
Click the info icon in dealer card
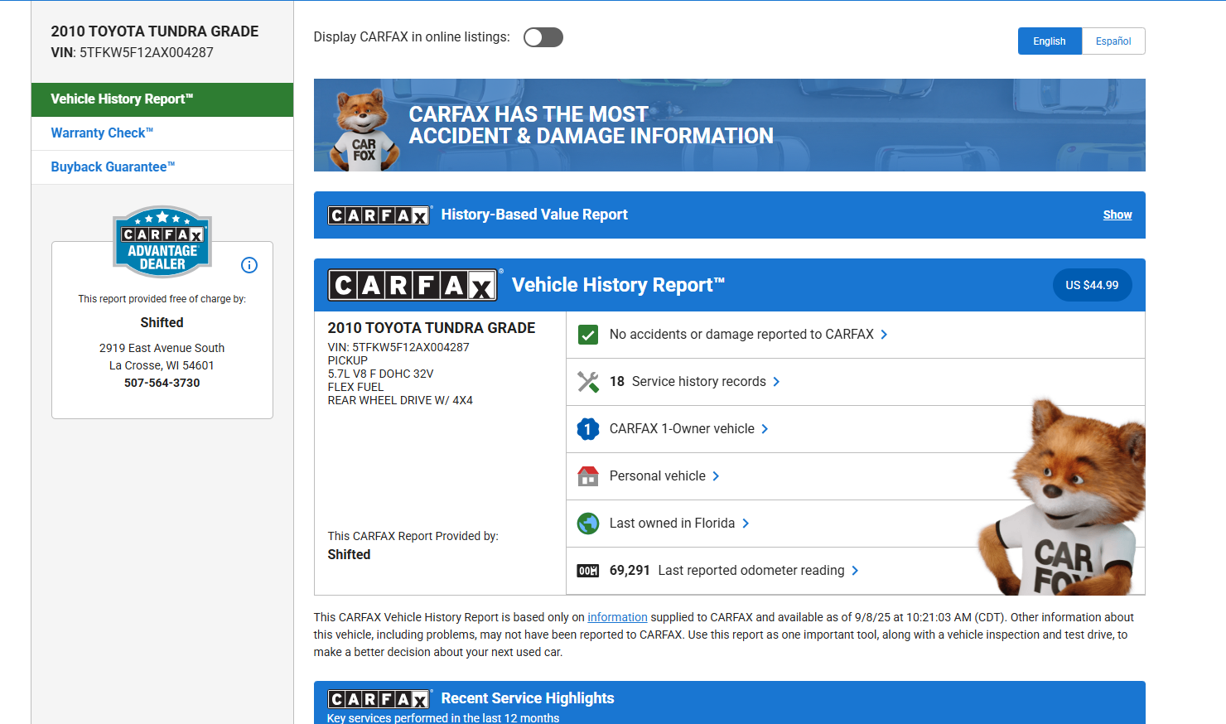coord(249,265)
